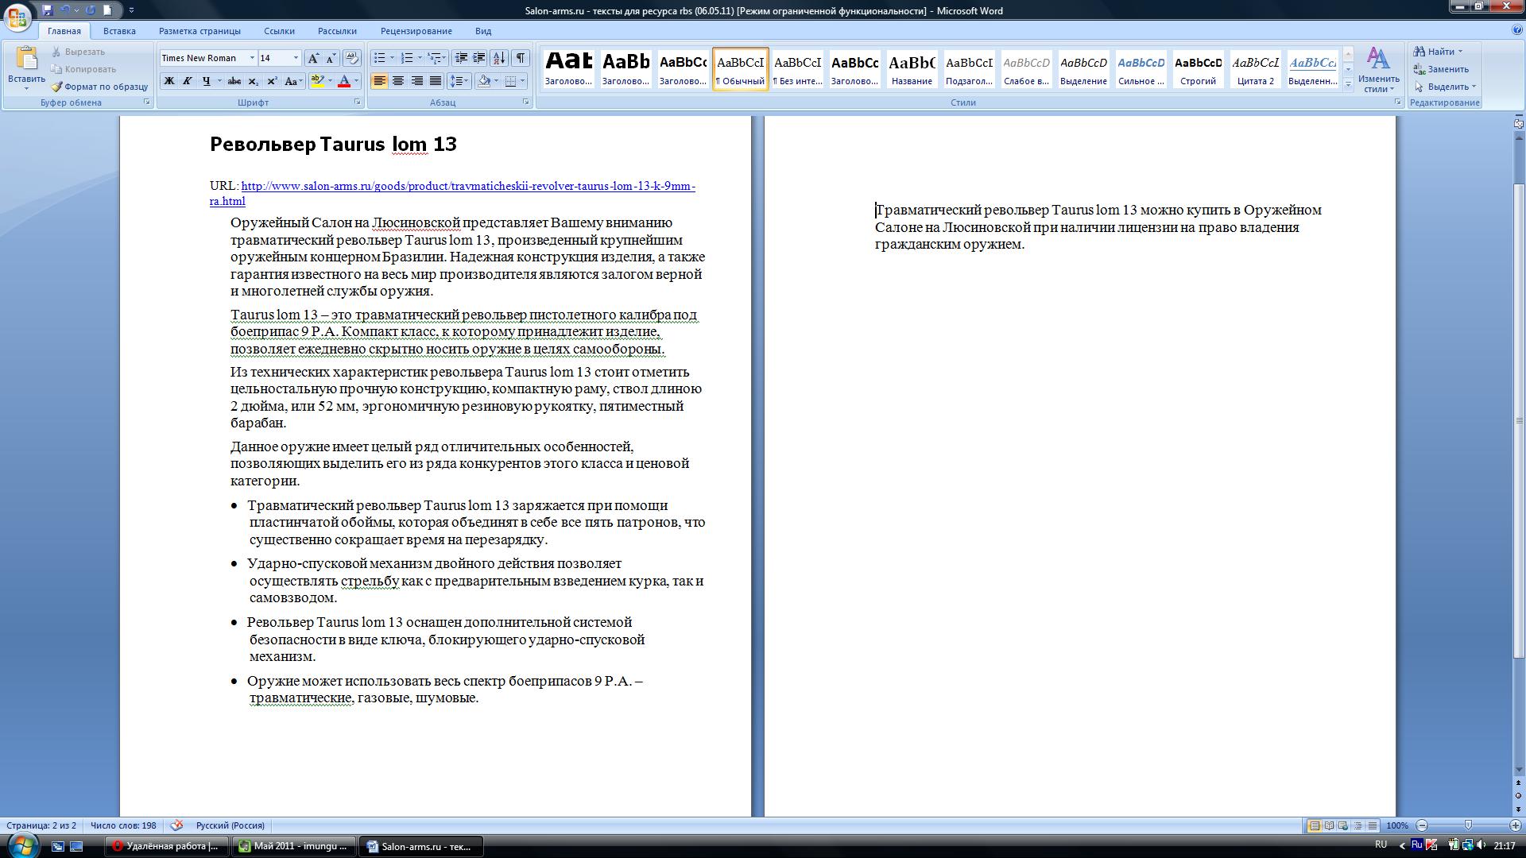
Task: Click the subscript button
Action: 253,81
